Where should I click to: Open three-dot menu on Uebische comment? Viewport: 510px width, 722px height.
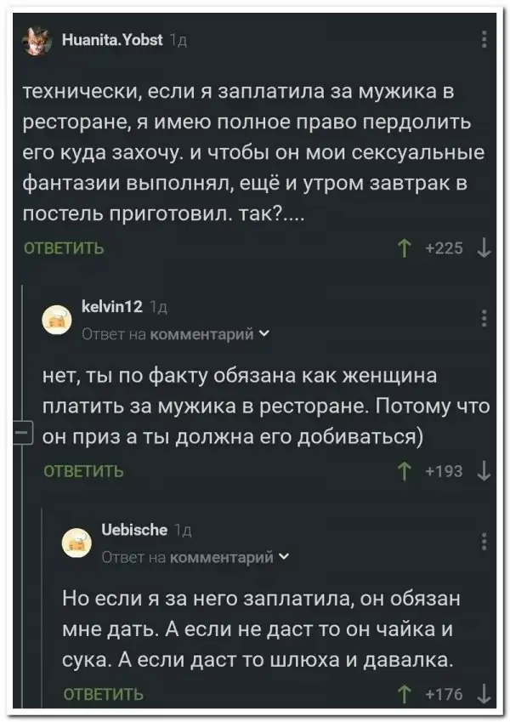click(483, 542)
